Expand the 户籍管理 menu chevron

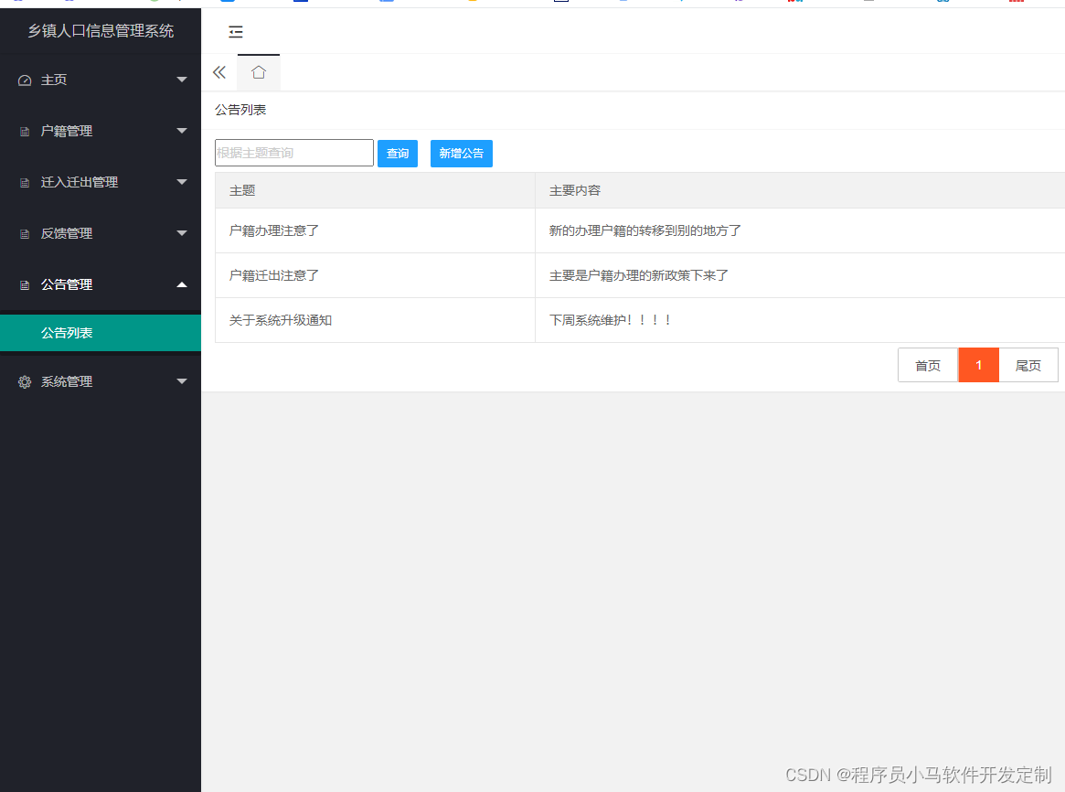182,131
